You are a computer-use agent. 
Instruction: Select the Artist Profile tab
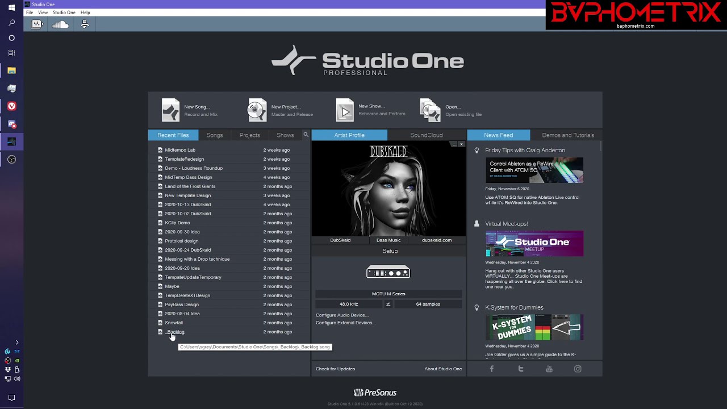(349, 135)
